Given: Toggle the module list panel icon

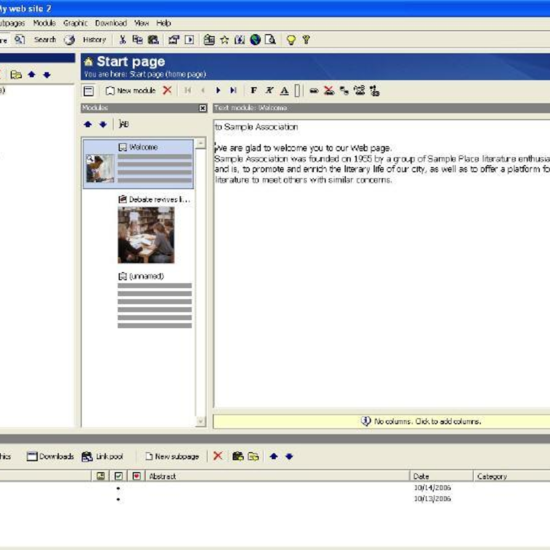Looking at the screenshot, I should pyautogui.click(x=88, y=91).
